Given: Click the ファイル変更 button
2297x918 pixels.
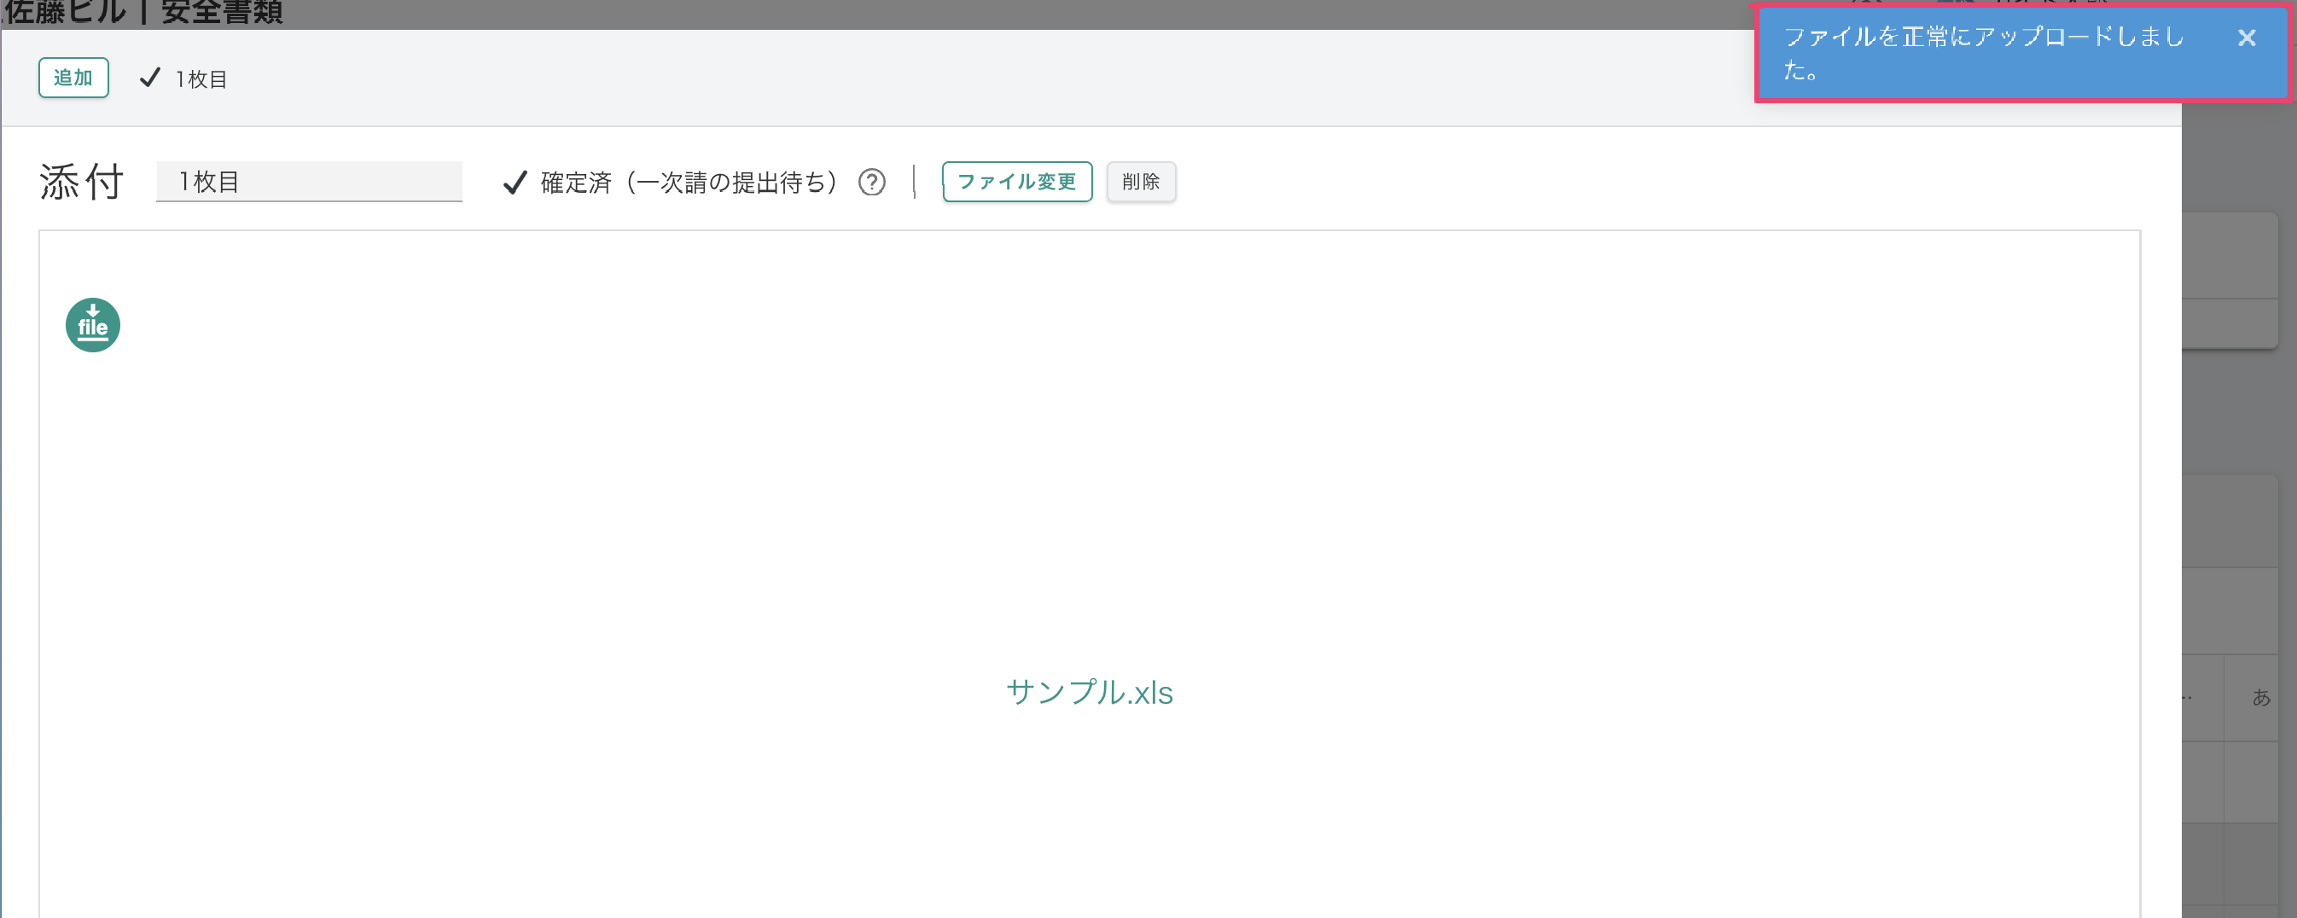Looking at the screenshot, I should [1016, 182].
